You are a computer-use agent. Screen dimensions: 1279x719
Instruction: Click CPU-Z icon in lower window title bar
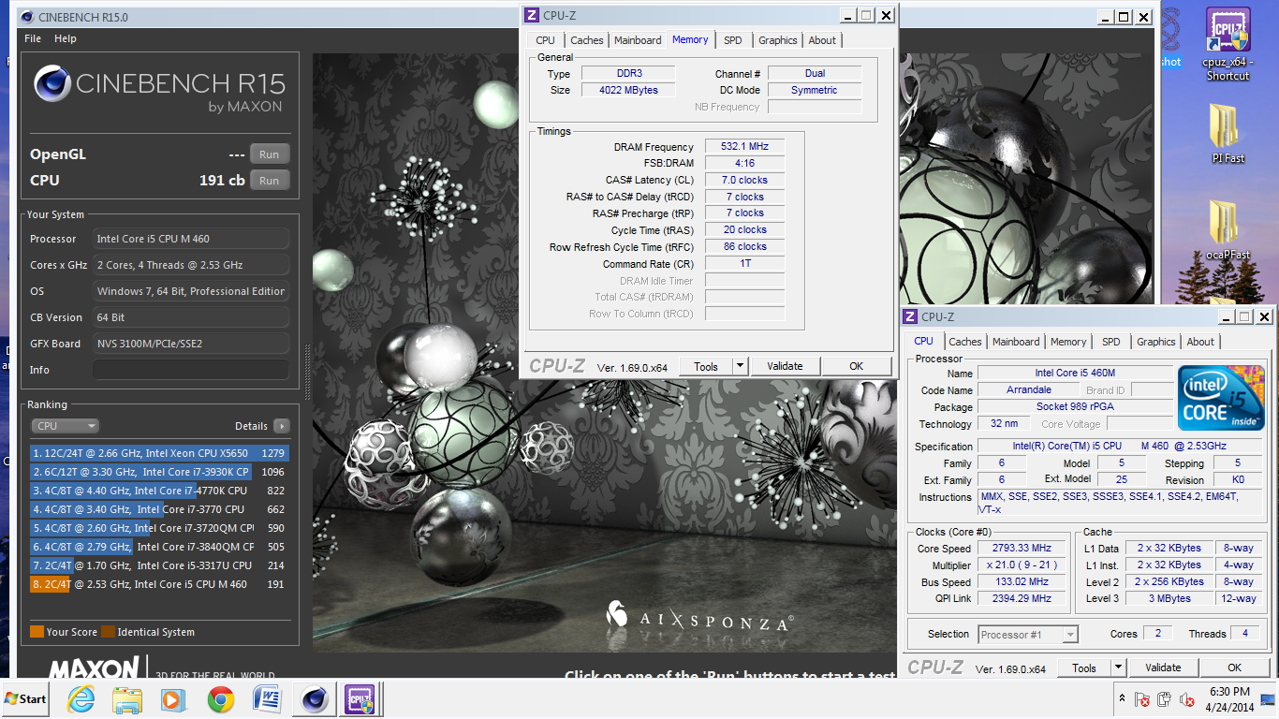point(910,316)
